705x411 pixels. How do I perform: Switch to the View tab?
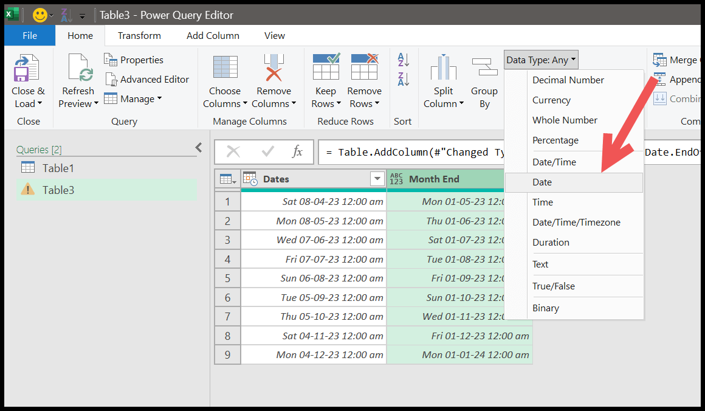274,35
